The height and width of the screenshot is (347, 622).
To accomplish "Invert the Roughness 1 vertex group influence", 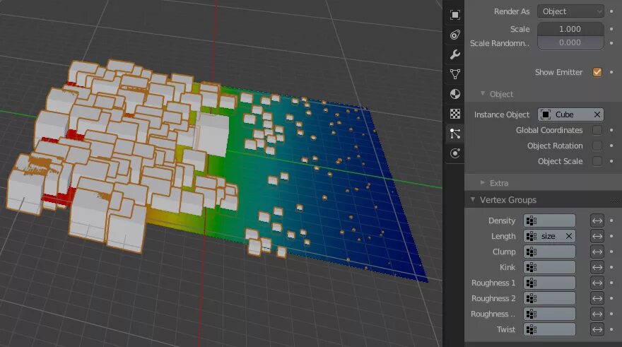I will [597, 283].
